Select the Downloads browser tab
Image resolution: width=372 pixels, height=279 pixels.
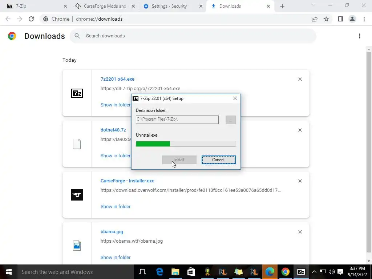coord(240,6)
